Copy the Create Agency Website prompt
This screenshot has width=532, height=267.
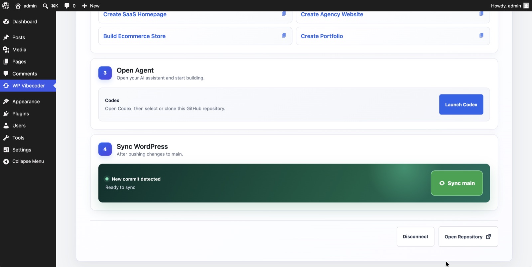pos(481,14)
